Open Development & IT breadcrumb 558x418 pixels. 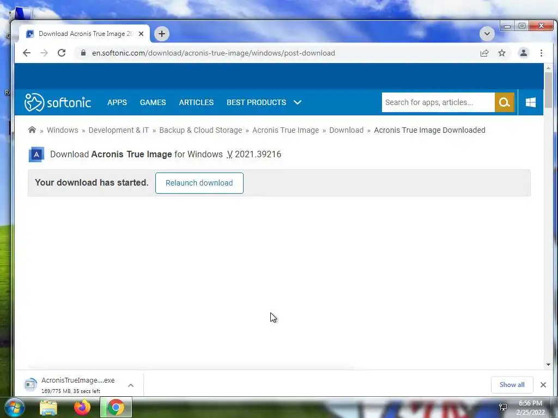[x=118, y=130]
